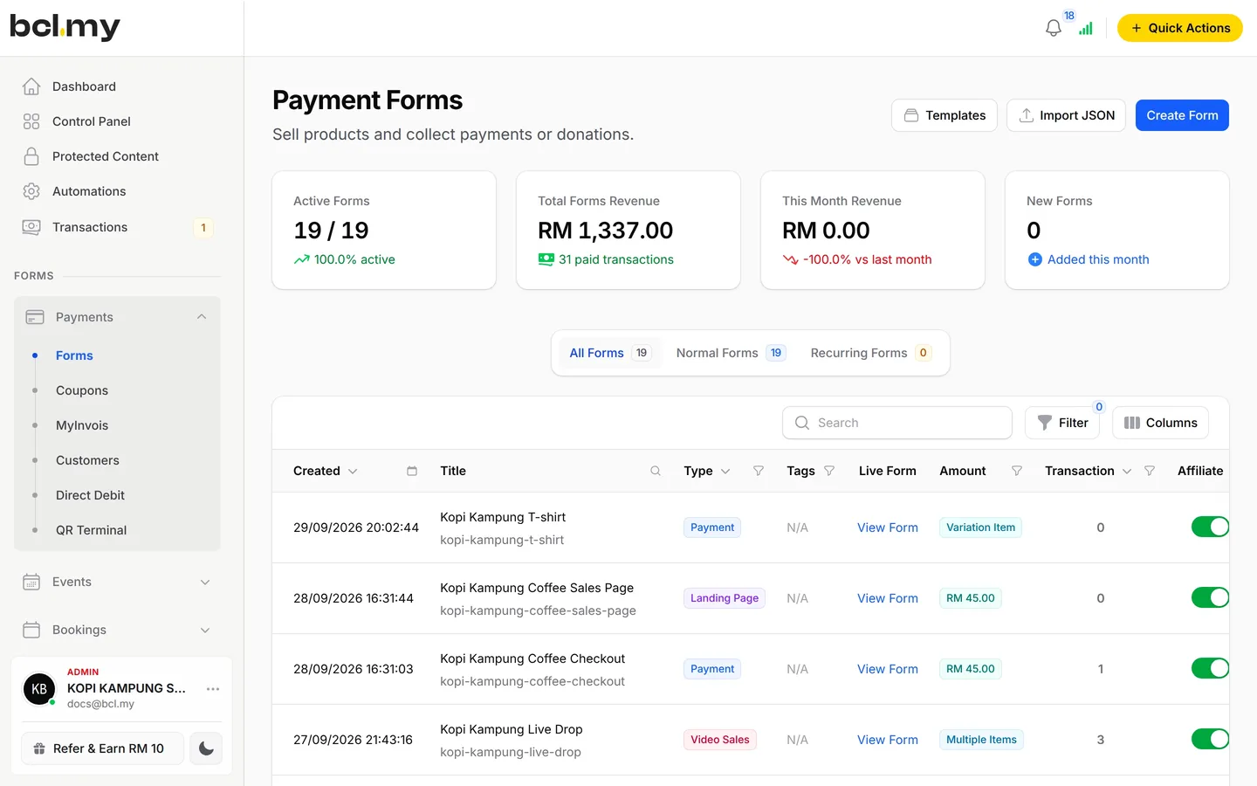Open the account three-dots menu
Image resolution: width=1257 pixels, height=786 pixels.
(213, 689)
